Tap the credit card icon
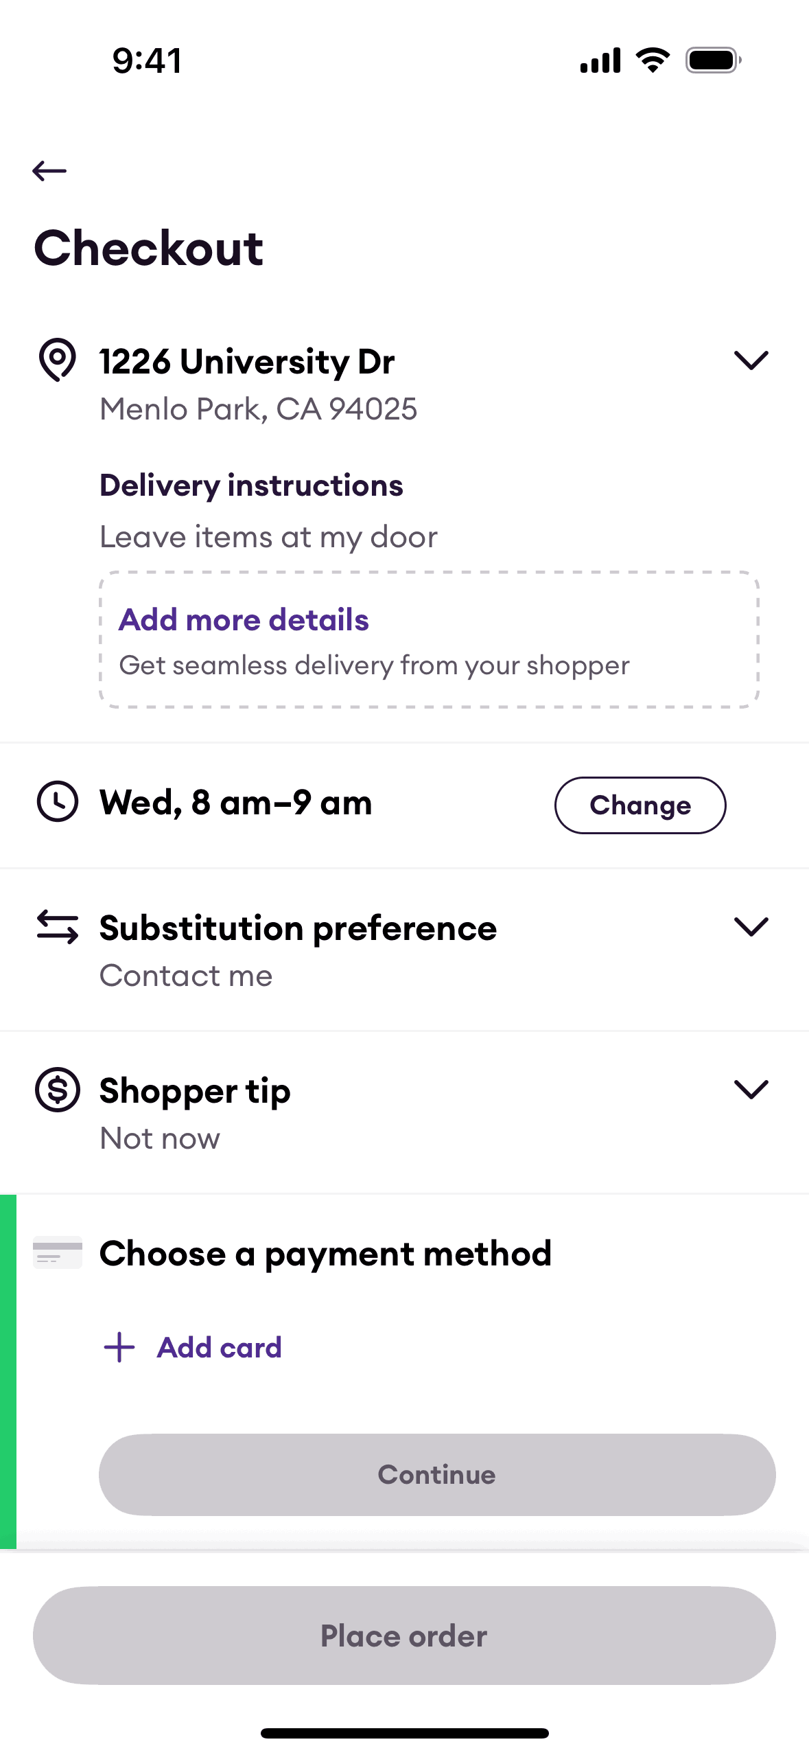 [x=58, y=1252]
